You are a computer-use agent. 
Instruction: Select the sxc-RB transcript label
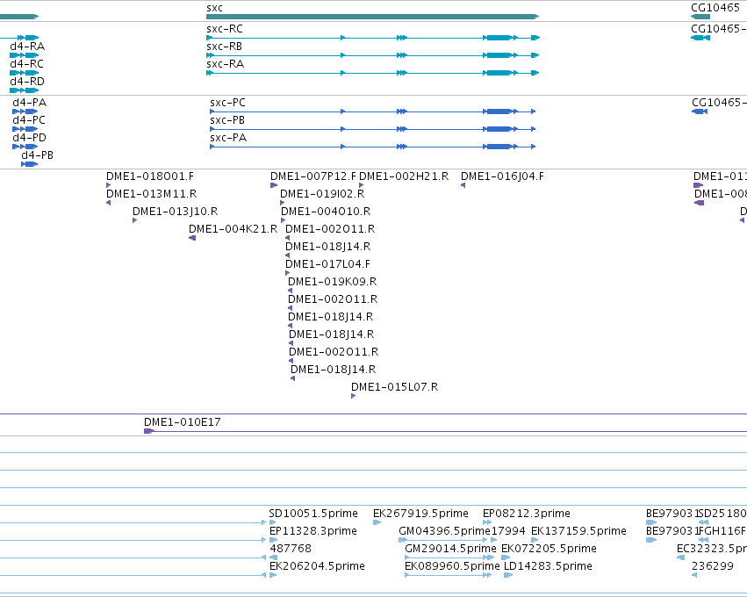225,47
